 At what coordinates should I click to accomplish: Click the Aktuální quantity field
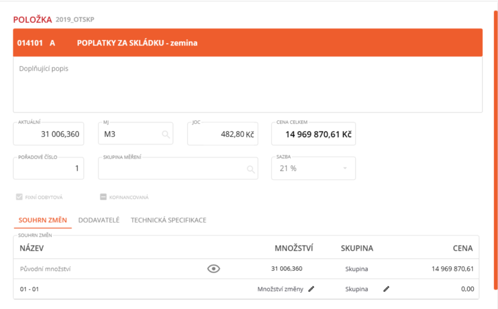coord(49,134)
